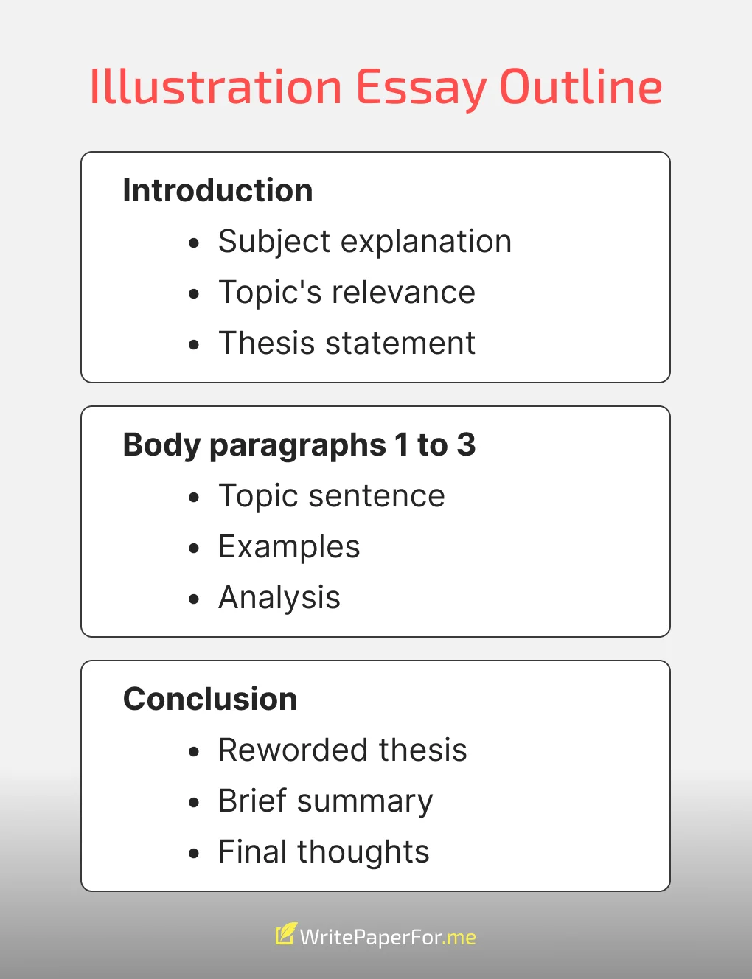752x979 pixels.
Task: Click the Subject explanation bullet
Action: coord(365,242)
